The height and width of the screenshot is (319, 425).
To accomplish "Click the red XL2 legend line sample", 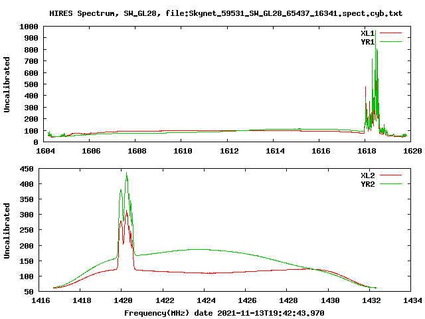I will click(390, 175).
